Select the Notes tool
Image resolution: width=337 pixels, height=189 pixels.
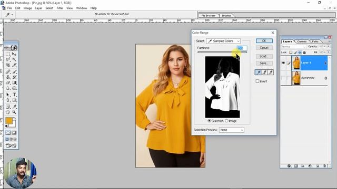(x=8, y=107)
